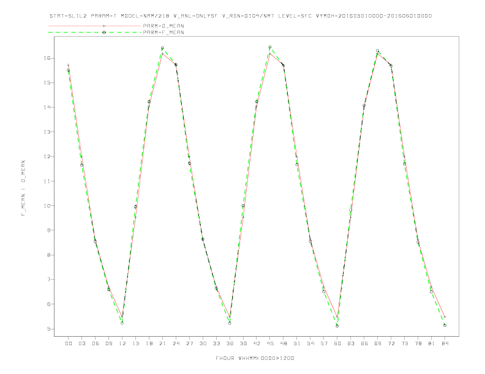Screen dimensions: 485x374
Task: Click the y-axis tick label 5
Action: point(48,329)
